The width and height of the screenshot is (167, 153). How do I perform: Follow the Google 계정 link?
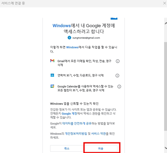coord(69,114)
